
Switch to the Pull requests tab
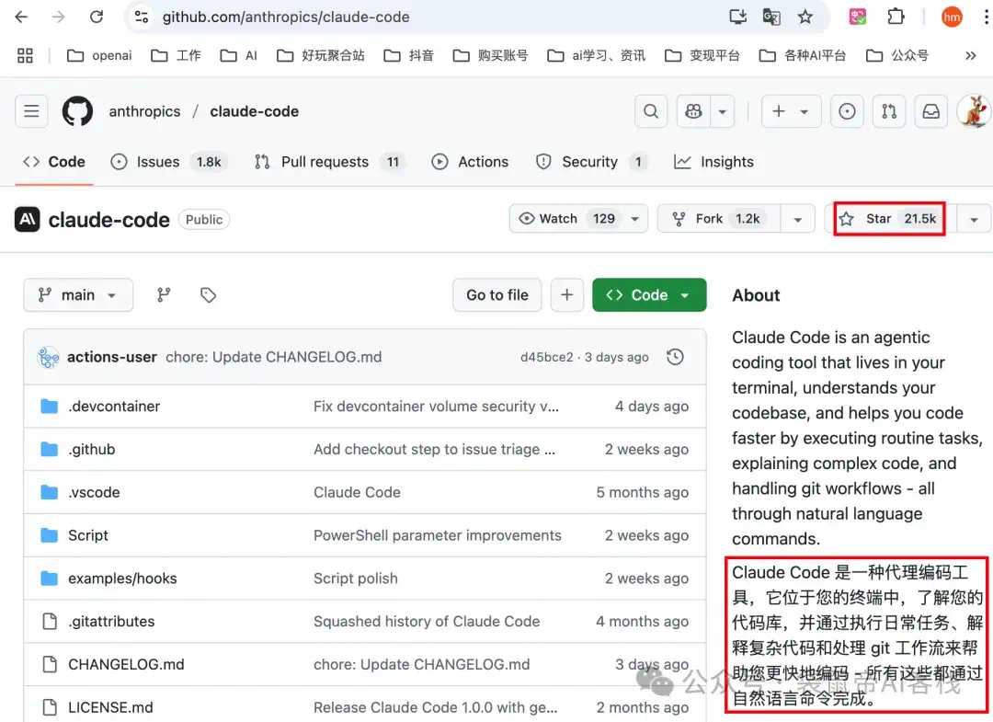point(330,162)
